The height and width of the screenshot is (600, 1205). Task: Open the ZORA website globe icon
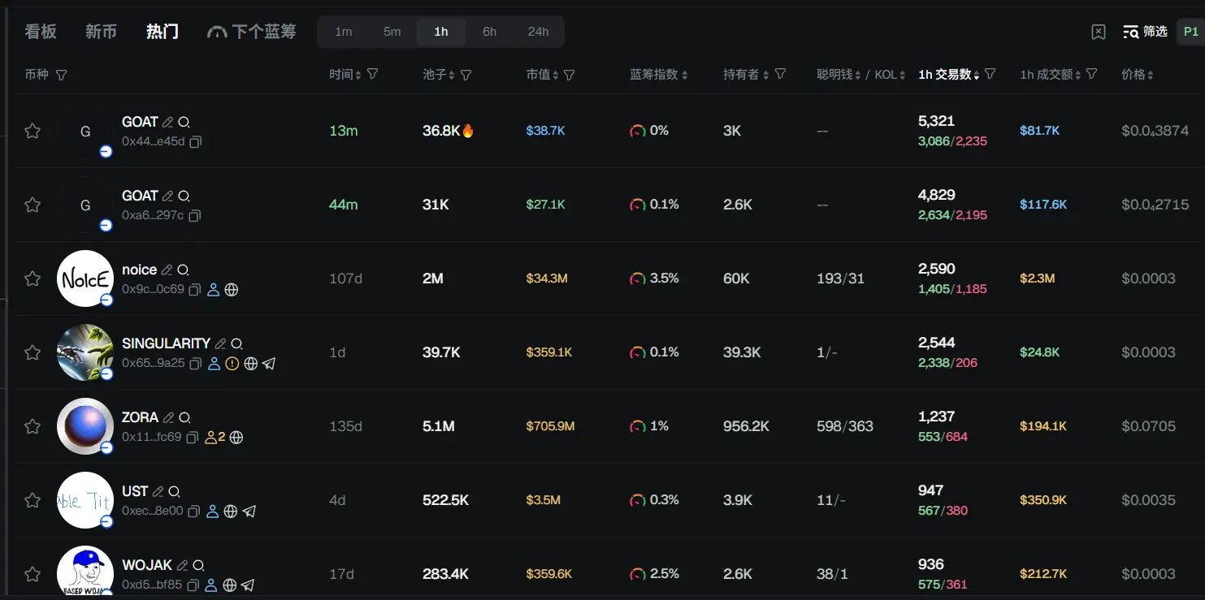(x=236, y=438)
